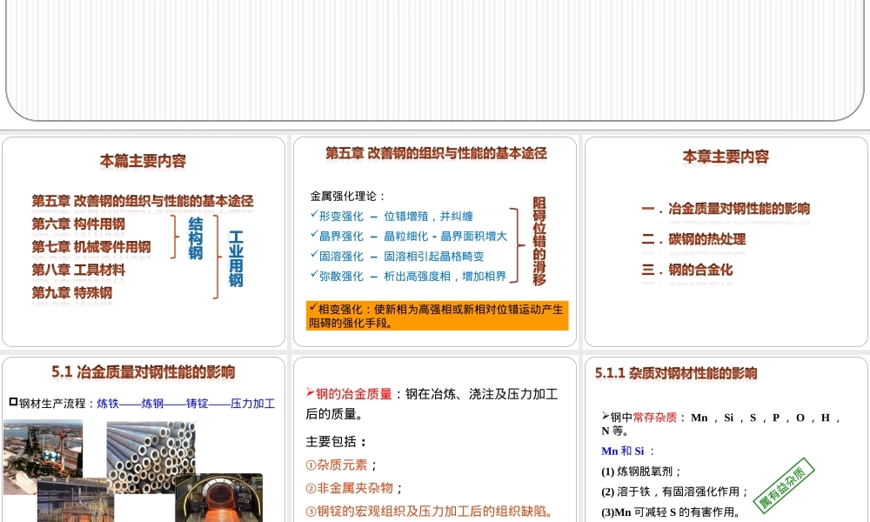This screenshot has width=870, height=522.
Task: Click the line 晶界强化 – 晶粒细化
Action: click(409, 236)
